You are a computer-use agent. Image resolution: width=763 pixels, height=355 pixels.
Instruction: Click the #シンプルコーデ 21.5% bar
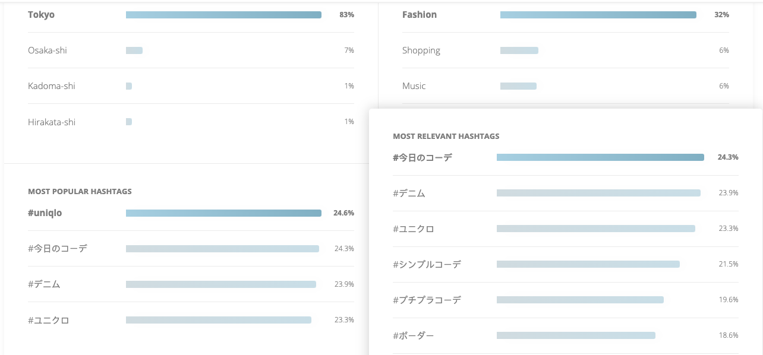point(588,264)
